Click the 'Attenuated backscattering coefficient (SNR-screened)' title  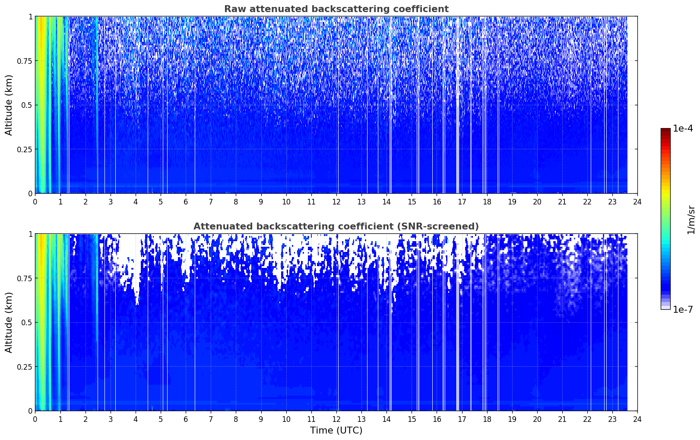[x=336, y=226]
